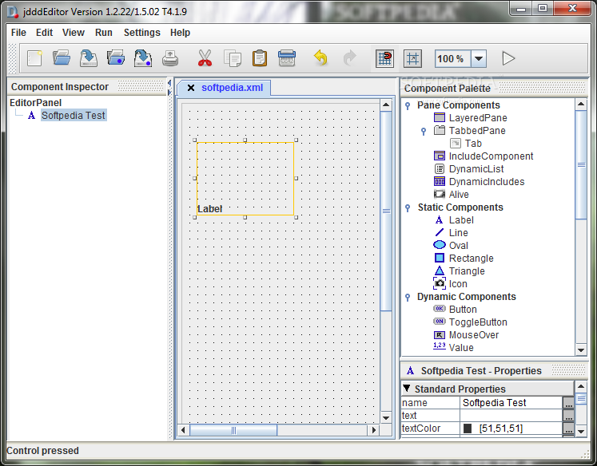This screenshot has height=466, width=597.
Task: Collapse the Static Components group
Action: (408, 207)
